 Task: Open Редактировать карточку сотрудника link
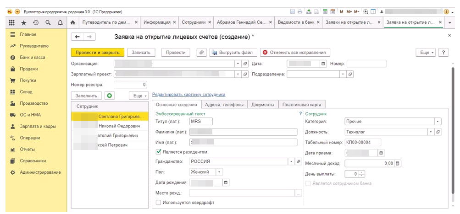[189, 95]
